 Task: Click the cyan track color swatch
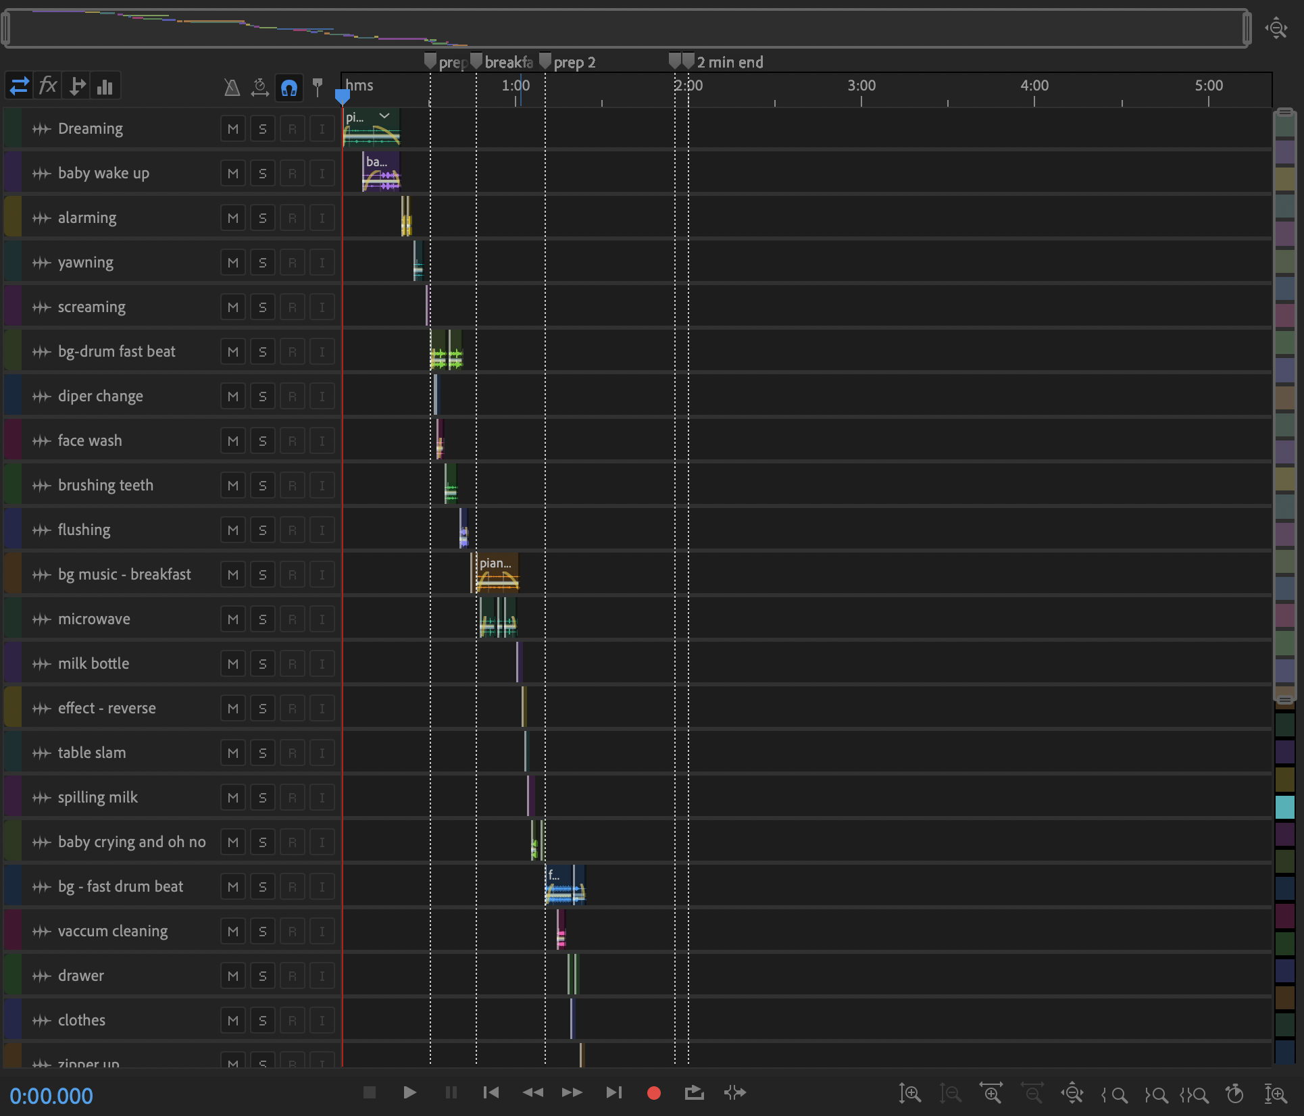pos(1284,807)
